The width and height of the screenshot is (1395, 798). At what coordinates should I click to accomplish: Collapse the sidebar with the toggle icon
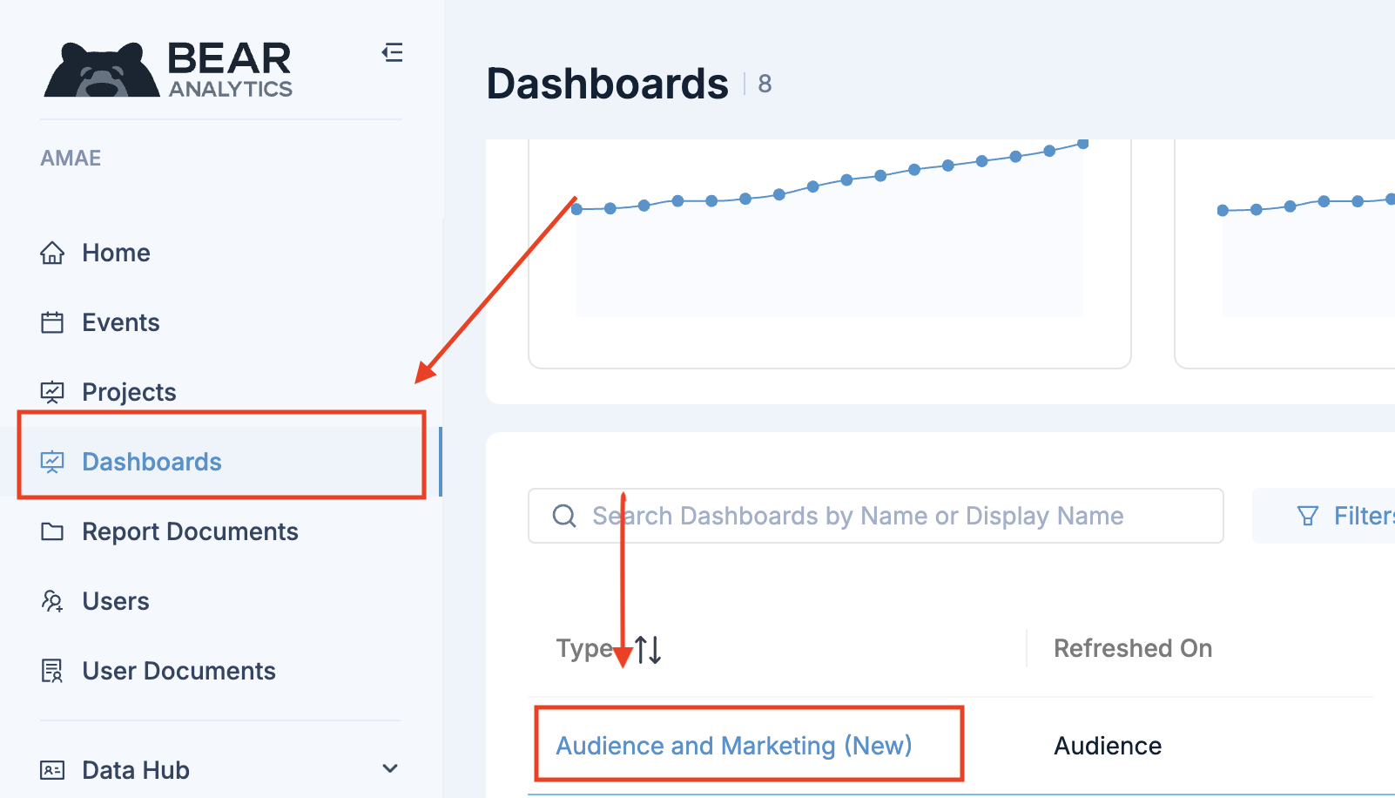pos(392,53)
